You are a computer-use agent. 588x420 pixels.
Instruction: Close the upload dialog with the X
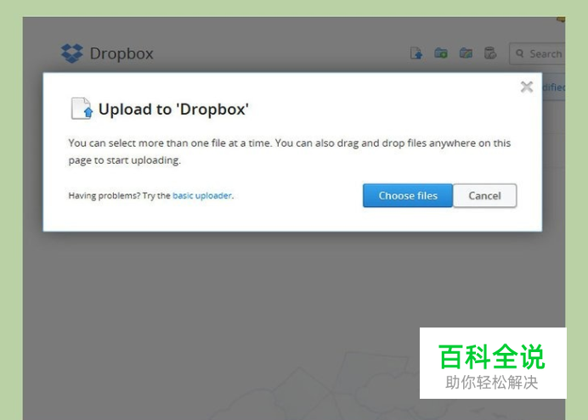click(x=527, y=87)
